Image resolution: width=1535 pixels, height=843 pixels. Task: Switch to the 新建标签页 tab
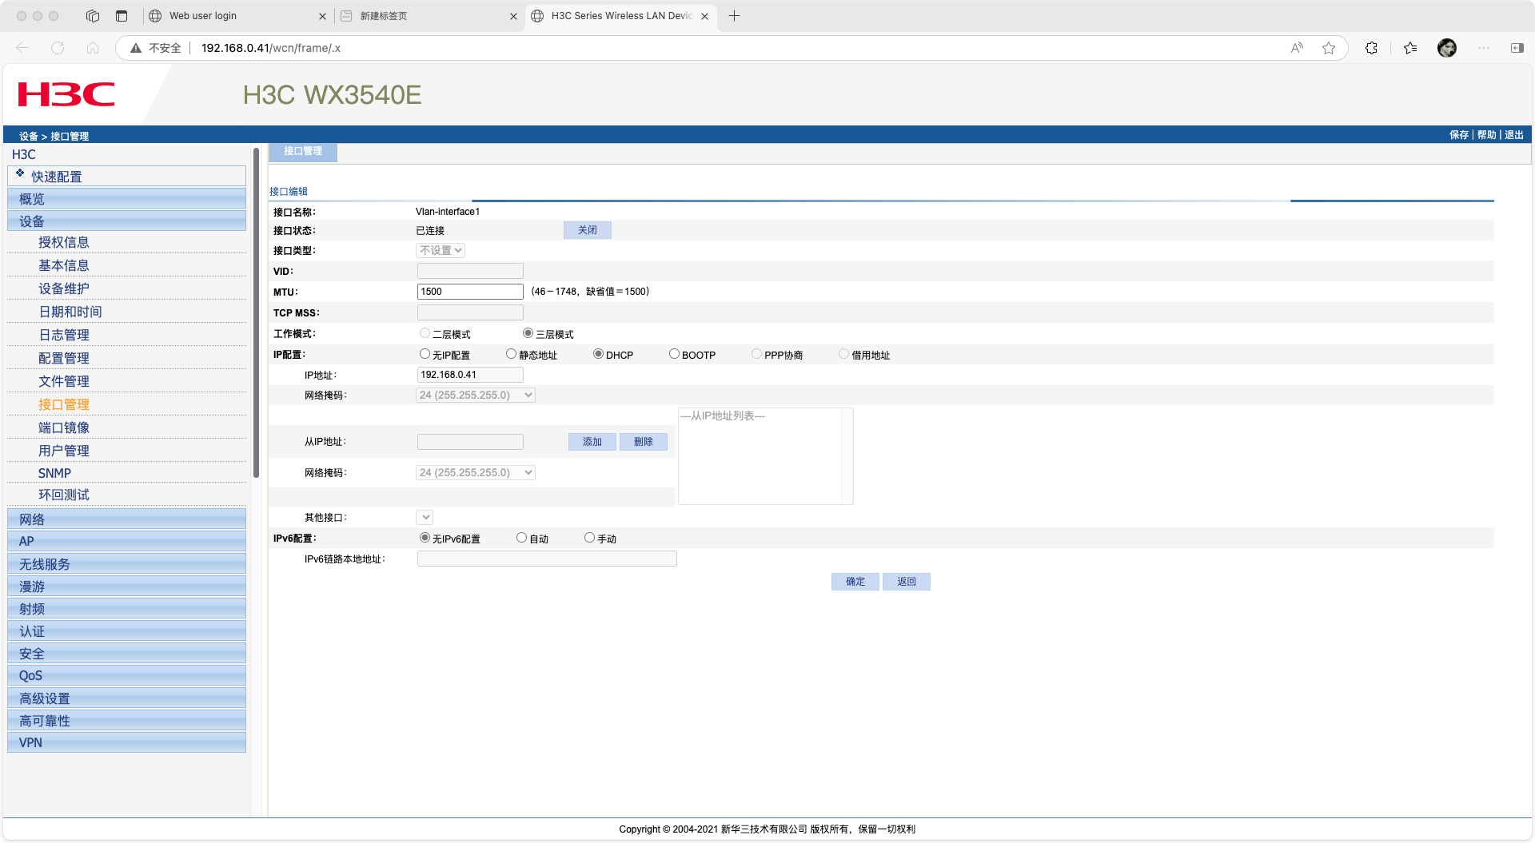429,16
